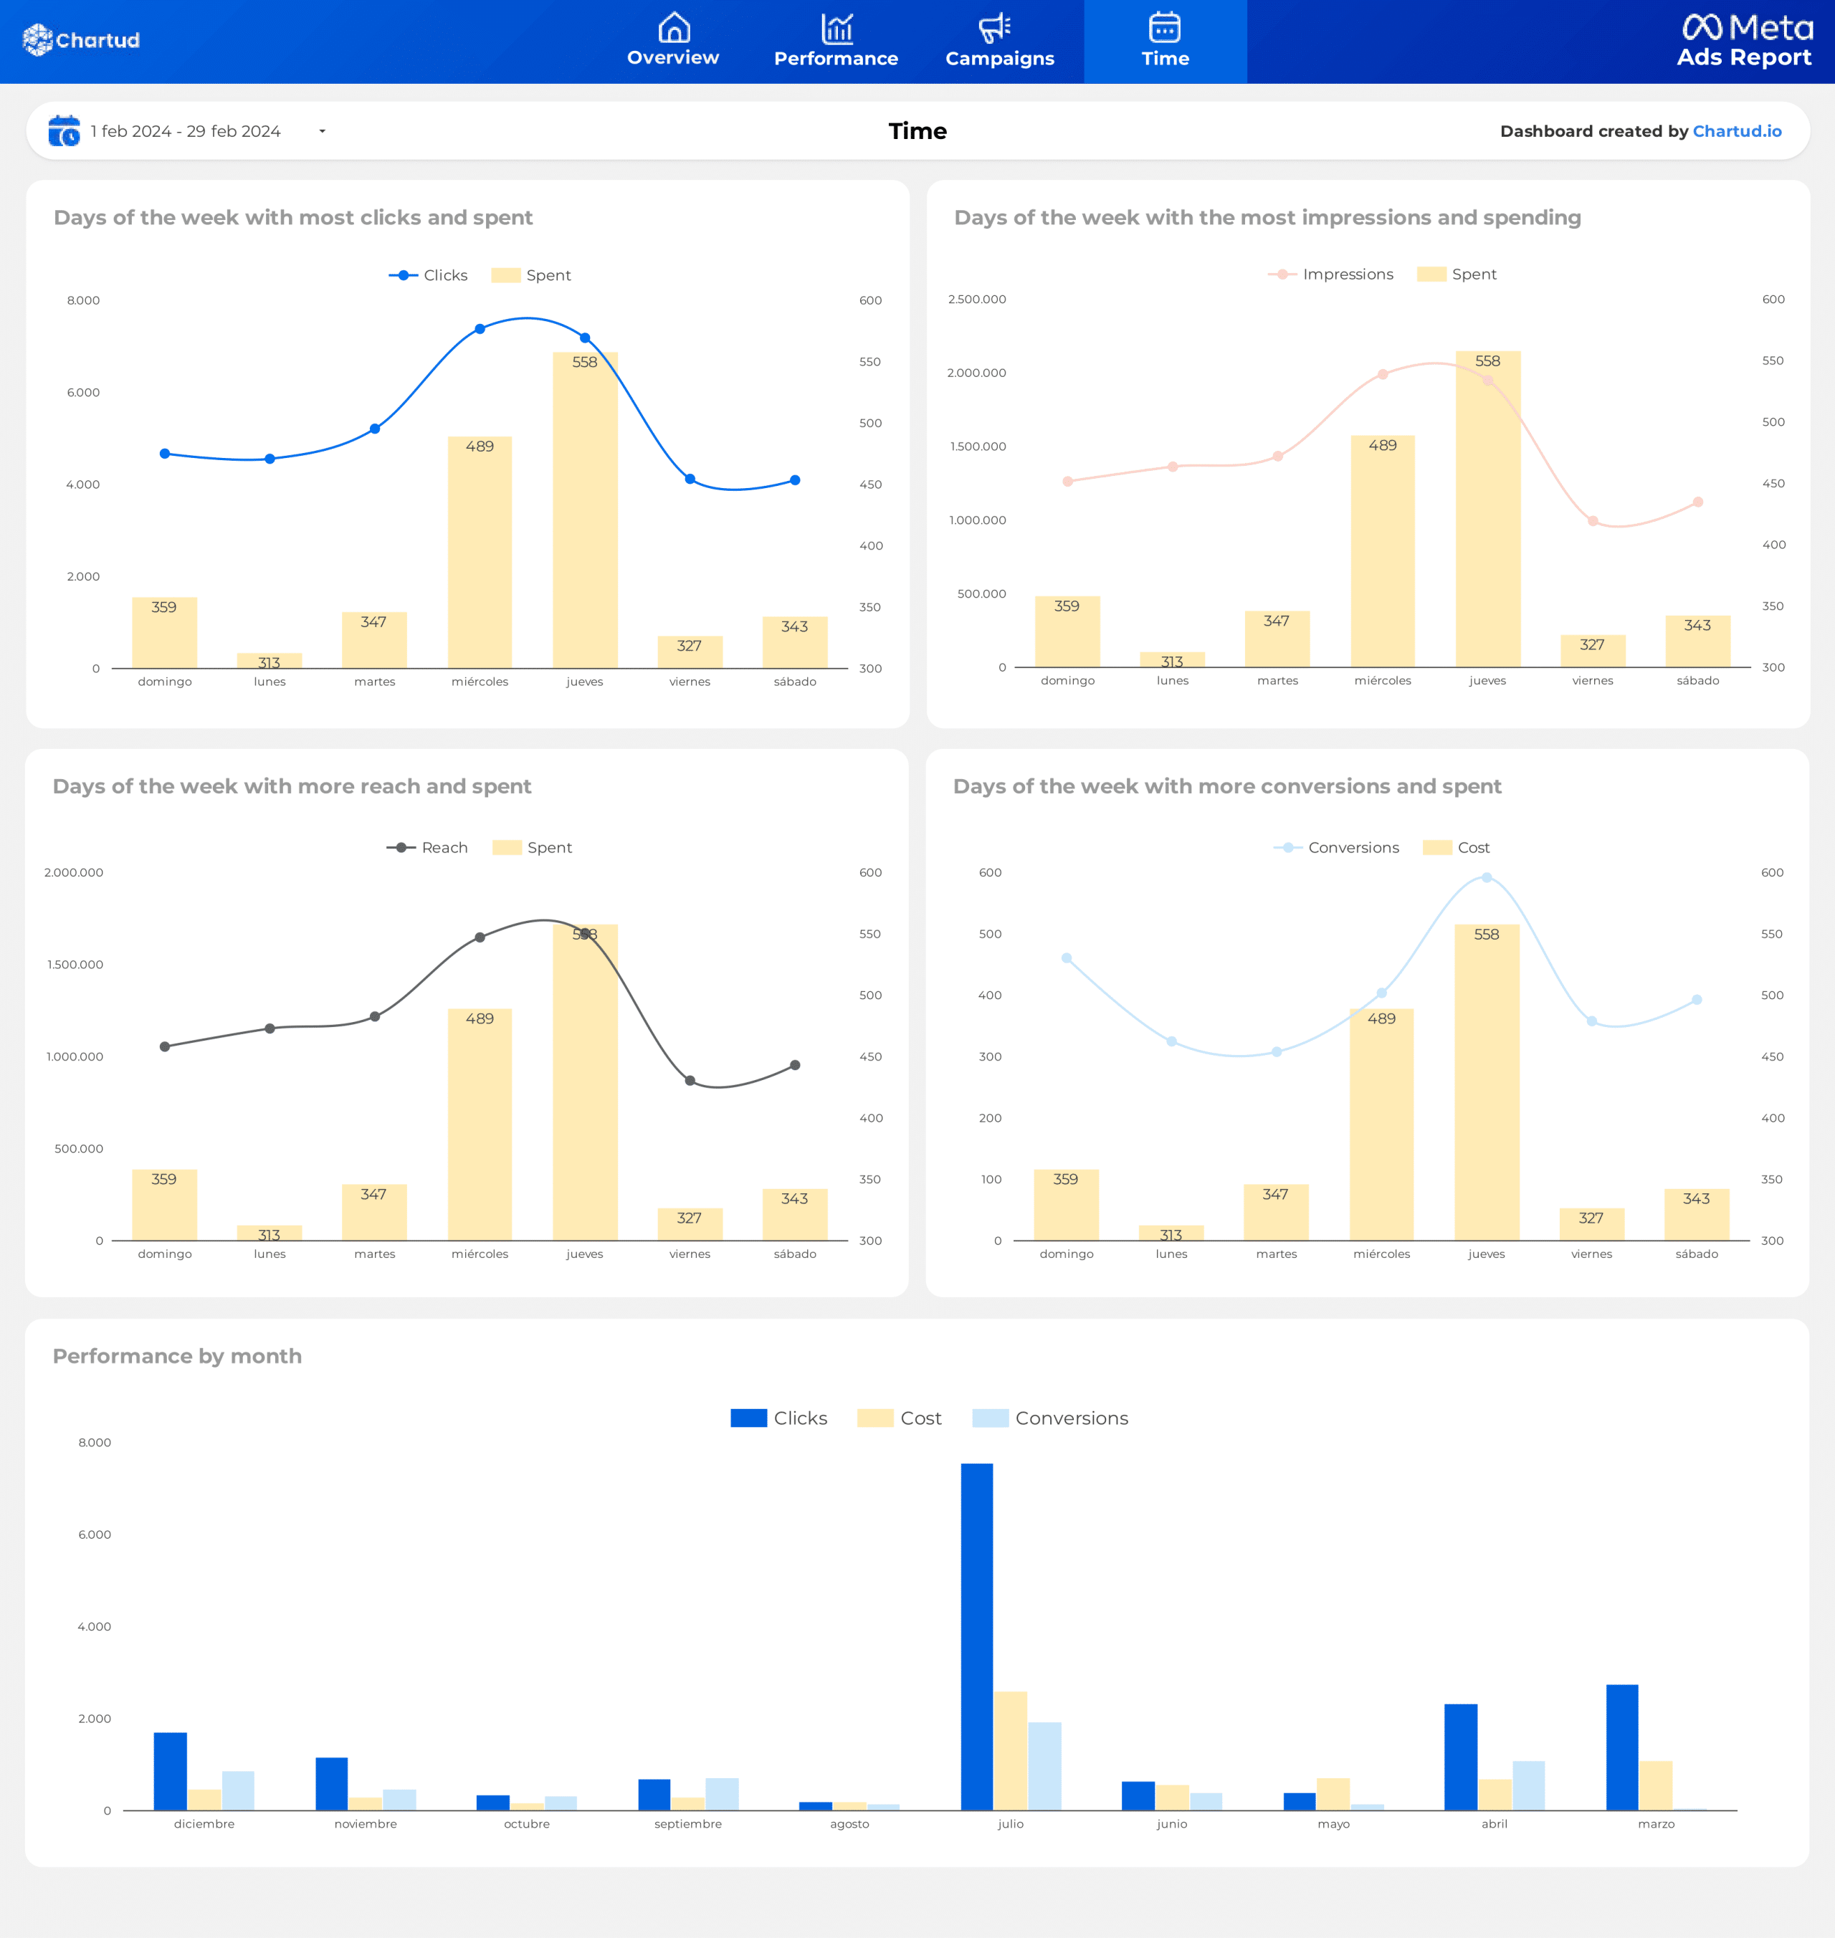
Task: Click the jueves 558 spent bar in the clicks chart
Action: (585, 508)
